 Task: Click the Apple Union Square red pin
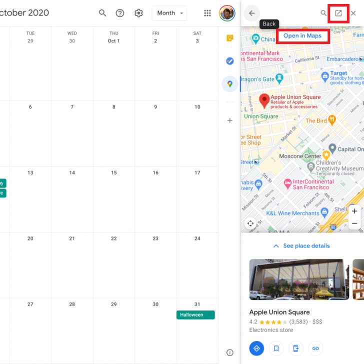(264, 101)
